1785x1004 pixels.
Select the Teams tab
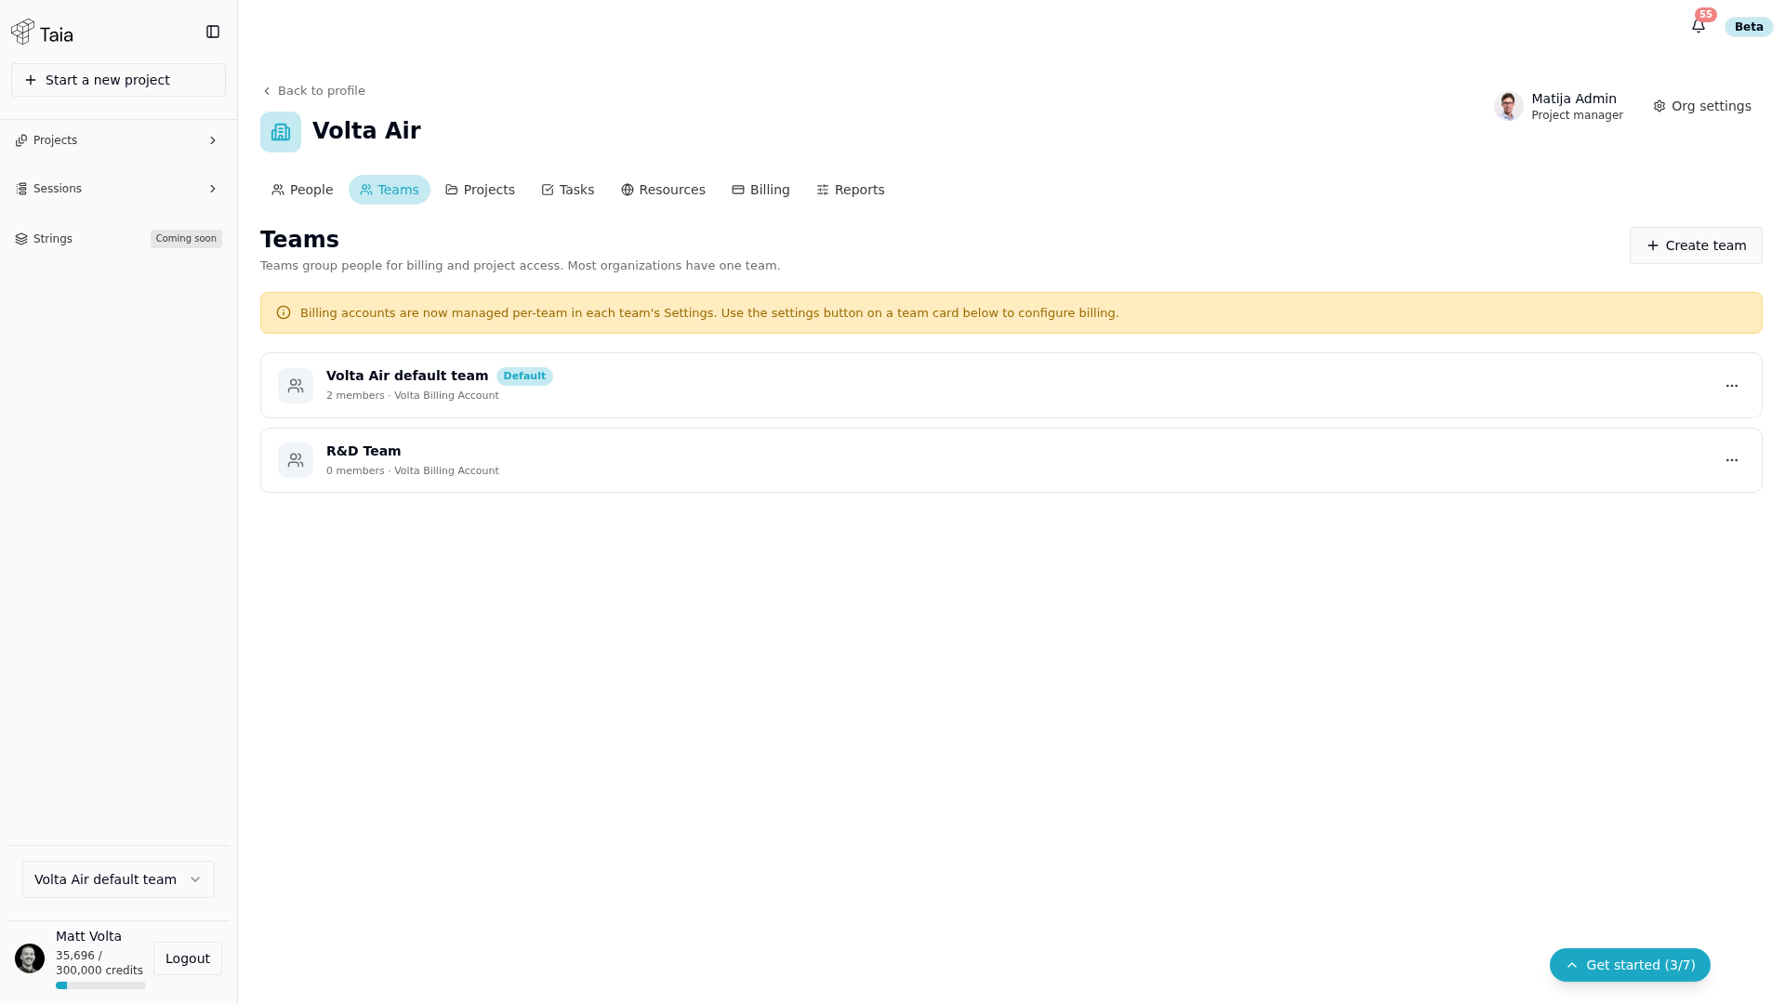coord(390,190)
